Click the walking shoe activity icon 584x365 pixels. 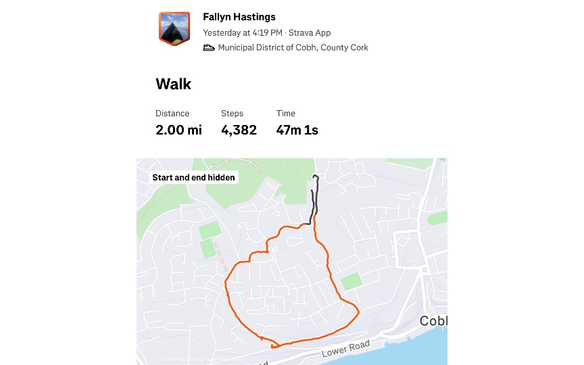click(209, 48)
